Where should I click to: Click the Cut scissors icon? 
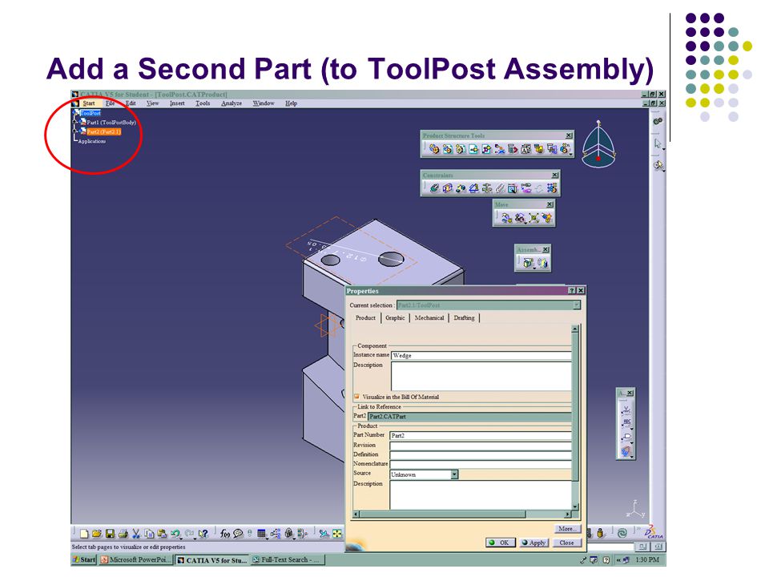coord(136,534)
